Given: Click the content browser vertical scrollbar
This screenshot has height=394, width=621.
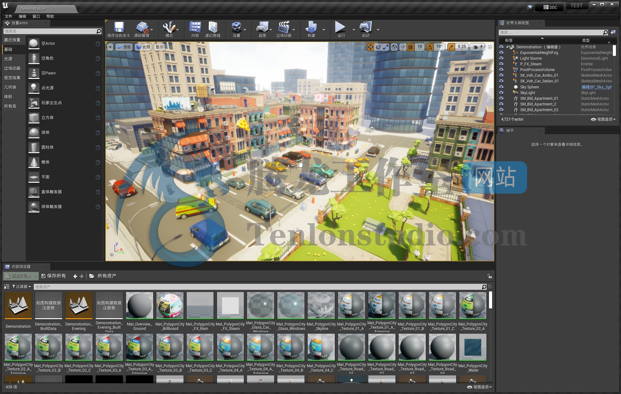Looking at the screenshot, I should 490,300.
